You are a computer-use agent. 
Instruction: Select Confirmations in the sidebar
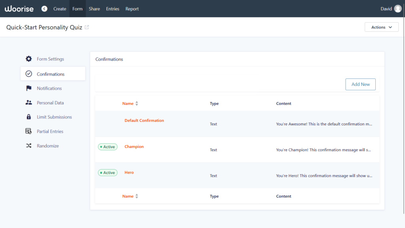pos(51,74)
